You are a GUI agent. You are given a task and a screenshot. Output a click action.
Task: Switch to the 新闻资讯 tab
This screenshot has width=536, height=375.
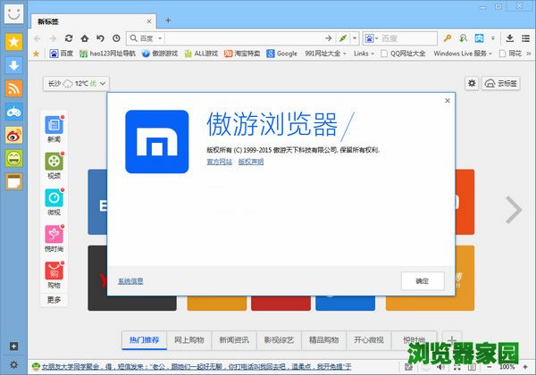click(x=234, y=339)
